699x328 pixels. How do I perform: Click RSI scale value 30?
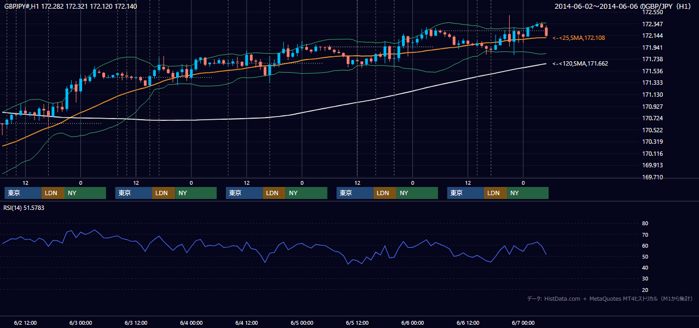tap(645, 279)
